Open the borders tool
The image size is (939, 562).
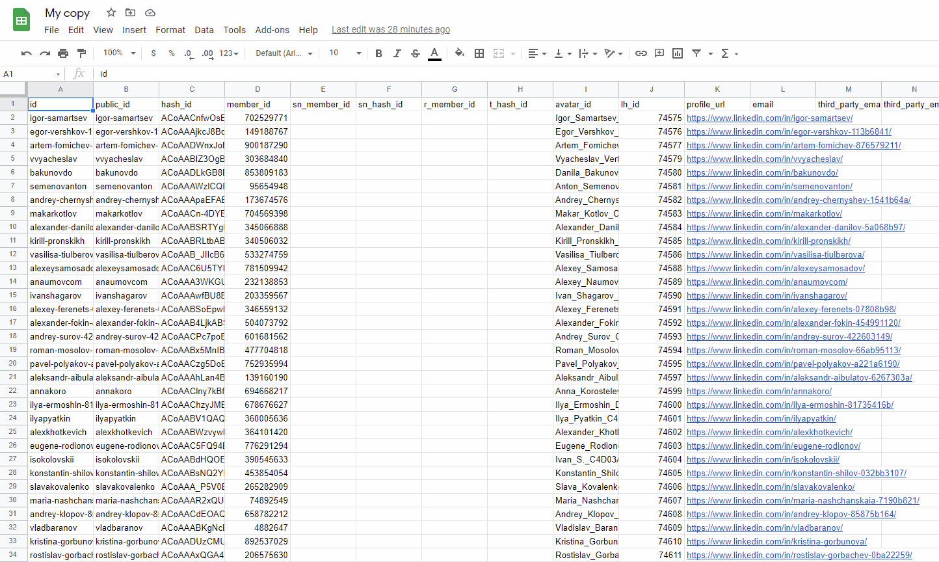pos(479,53)
